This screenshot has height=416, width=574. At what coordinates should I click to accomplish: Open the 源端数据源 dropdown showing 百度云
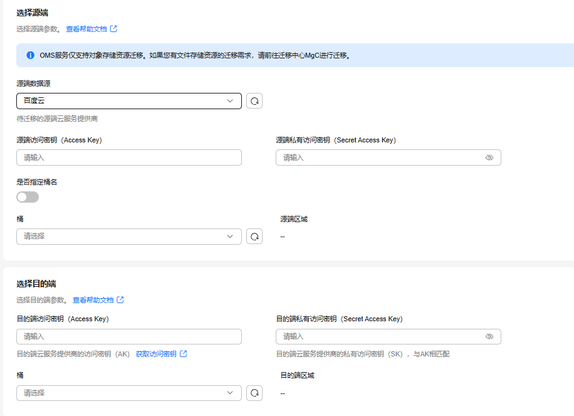(129, 101)
